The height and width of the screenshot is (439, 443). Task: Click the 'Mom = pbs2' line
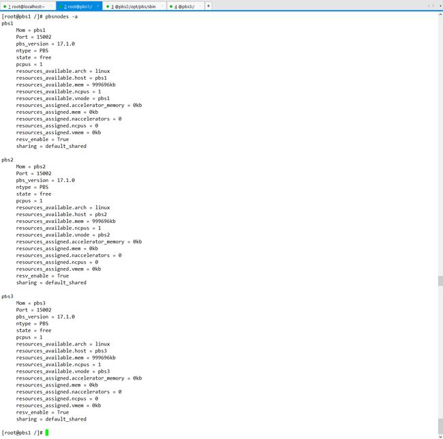point(31,167)
